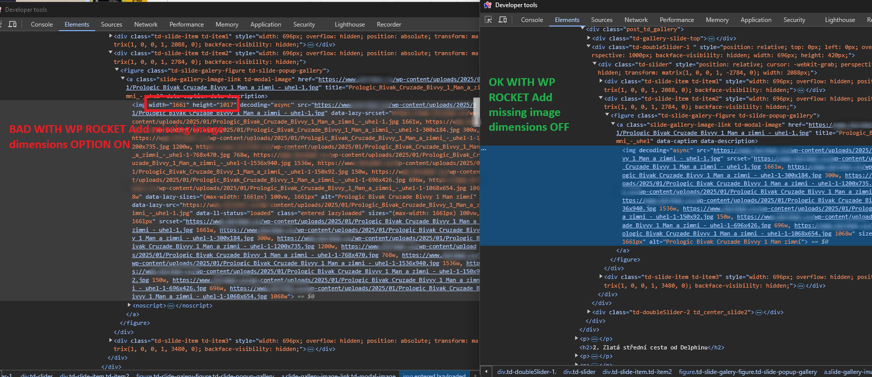This screenshot has width=872, height=377.
Task: Collapse slide-gallery-image-link anchor in left window
Action: (x=123, y=79)
